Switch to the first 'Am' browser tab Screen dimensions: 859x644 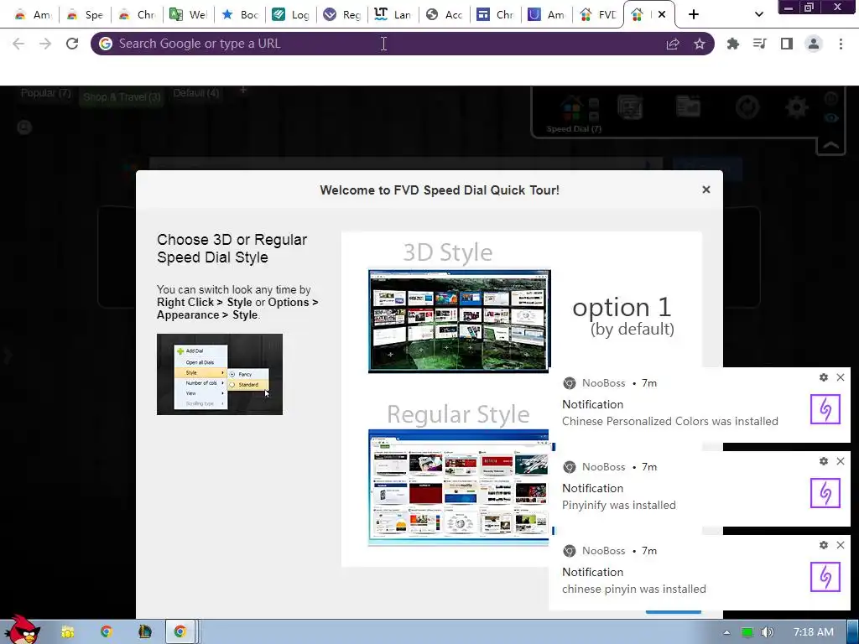coord(33,15)
